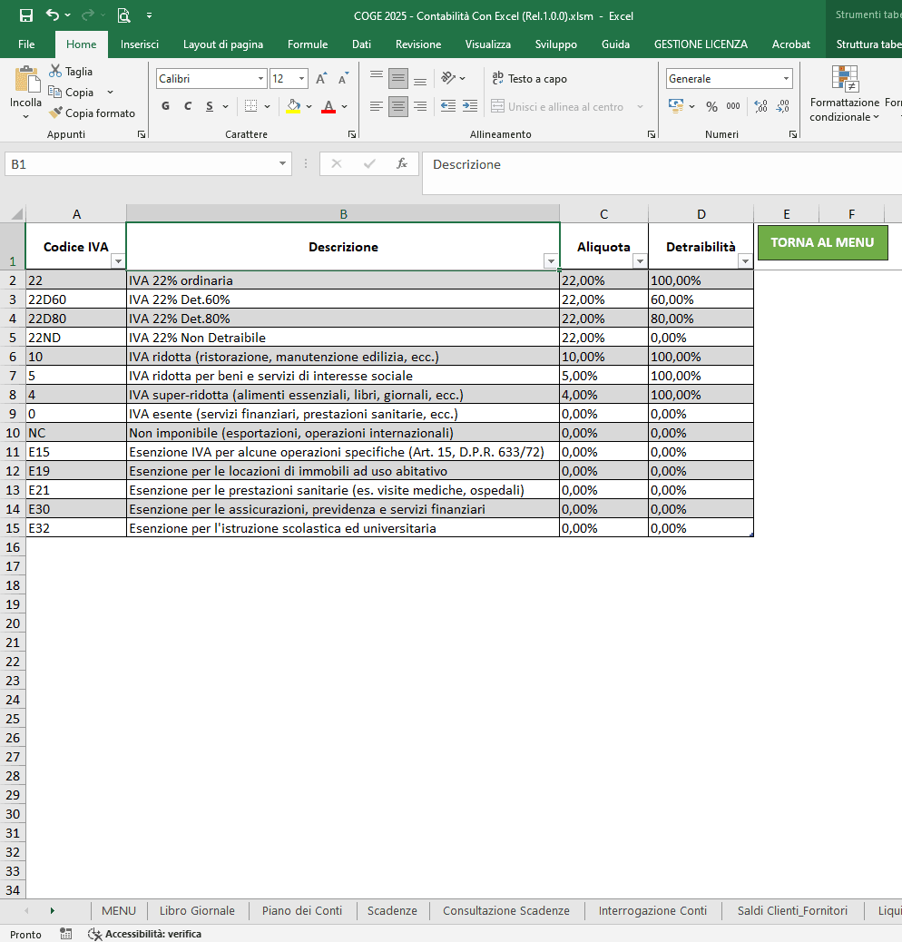The image size is (902, 942).
Task: Click the Save icon in the quick access toolbar
Action: pos(25,15)
